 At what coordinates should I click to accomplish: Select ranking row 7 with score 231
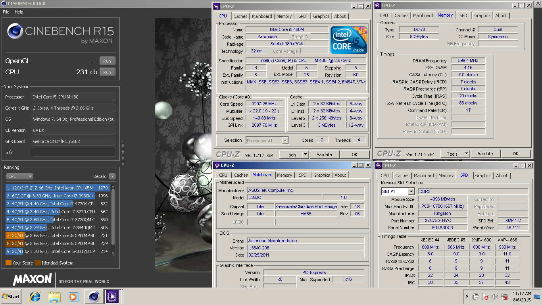coord(58,236)
